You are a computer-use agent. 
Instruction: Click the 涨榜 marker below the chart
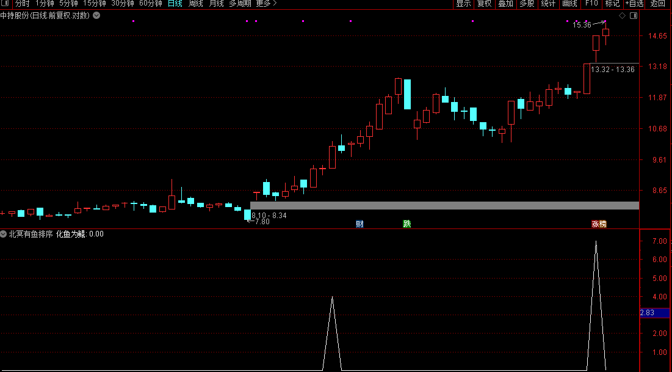tap(599, 224)
